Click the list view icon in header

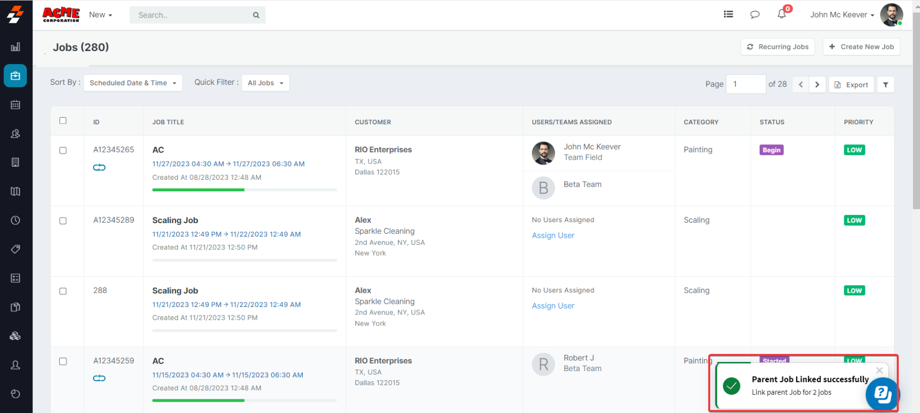[x=728, y=14]
